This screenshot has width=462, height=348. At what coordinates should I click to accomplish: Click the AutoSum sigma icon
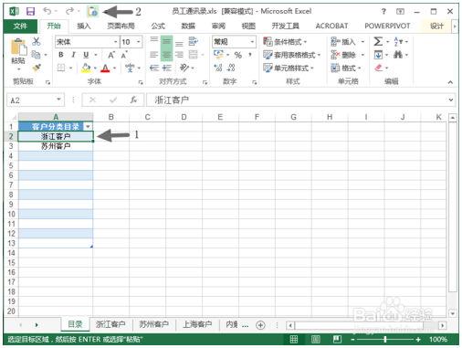tap(378, 41)
